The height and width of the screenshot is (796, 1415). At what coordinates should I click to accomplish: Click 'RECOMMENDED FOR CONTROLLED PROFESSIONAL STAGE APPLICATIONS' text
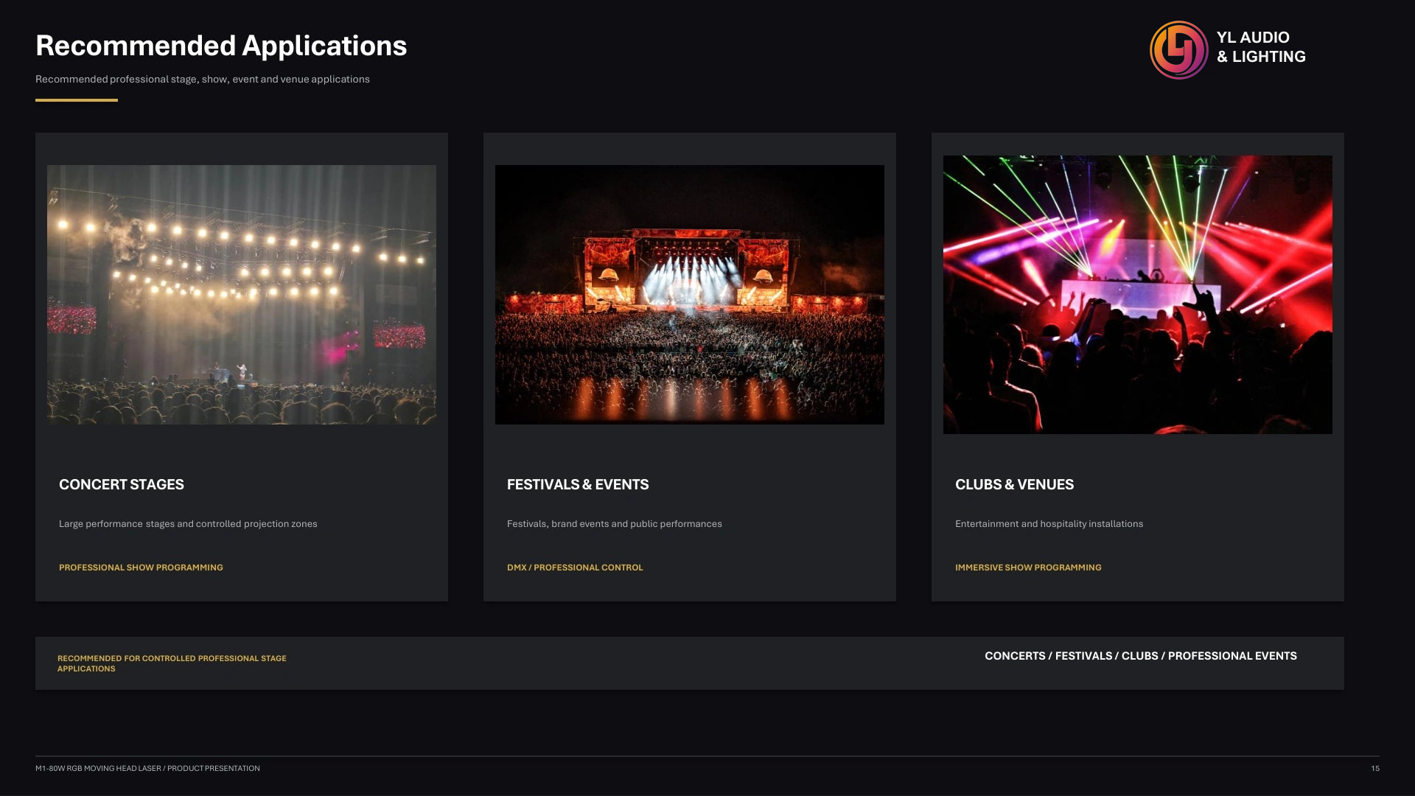click(172, 663)
